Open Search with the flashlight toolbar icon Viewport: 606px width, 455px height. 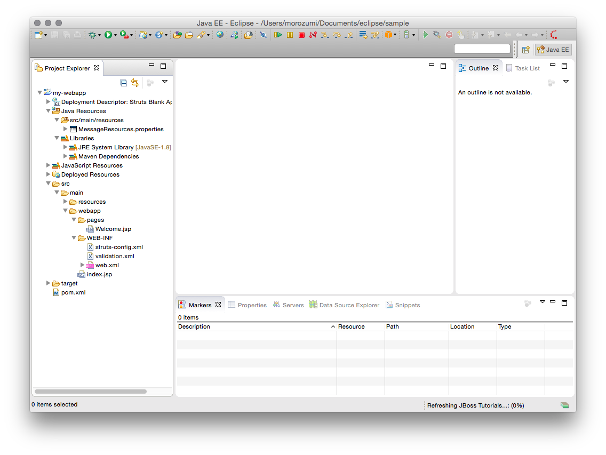[x=202, y=35]
